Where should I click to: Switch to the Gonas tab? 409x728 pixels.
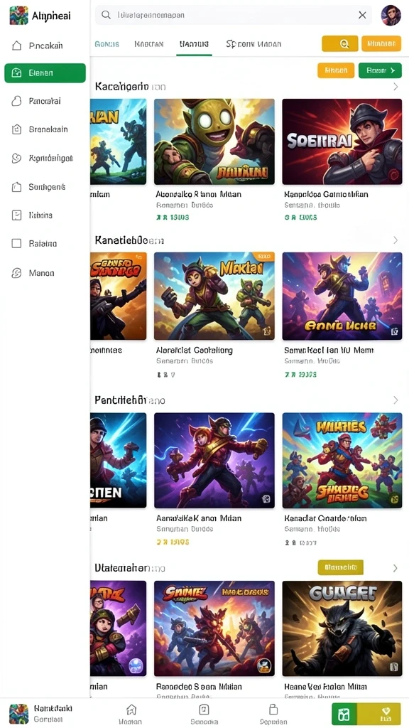tap(107, 44)
